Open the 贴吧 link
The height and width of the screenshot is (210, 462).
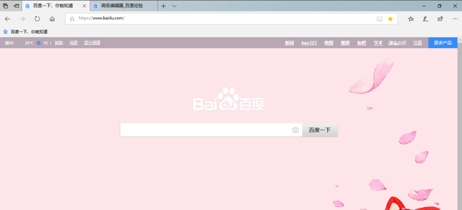point(362,43)
